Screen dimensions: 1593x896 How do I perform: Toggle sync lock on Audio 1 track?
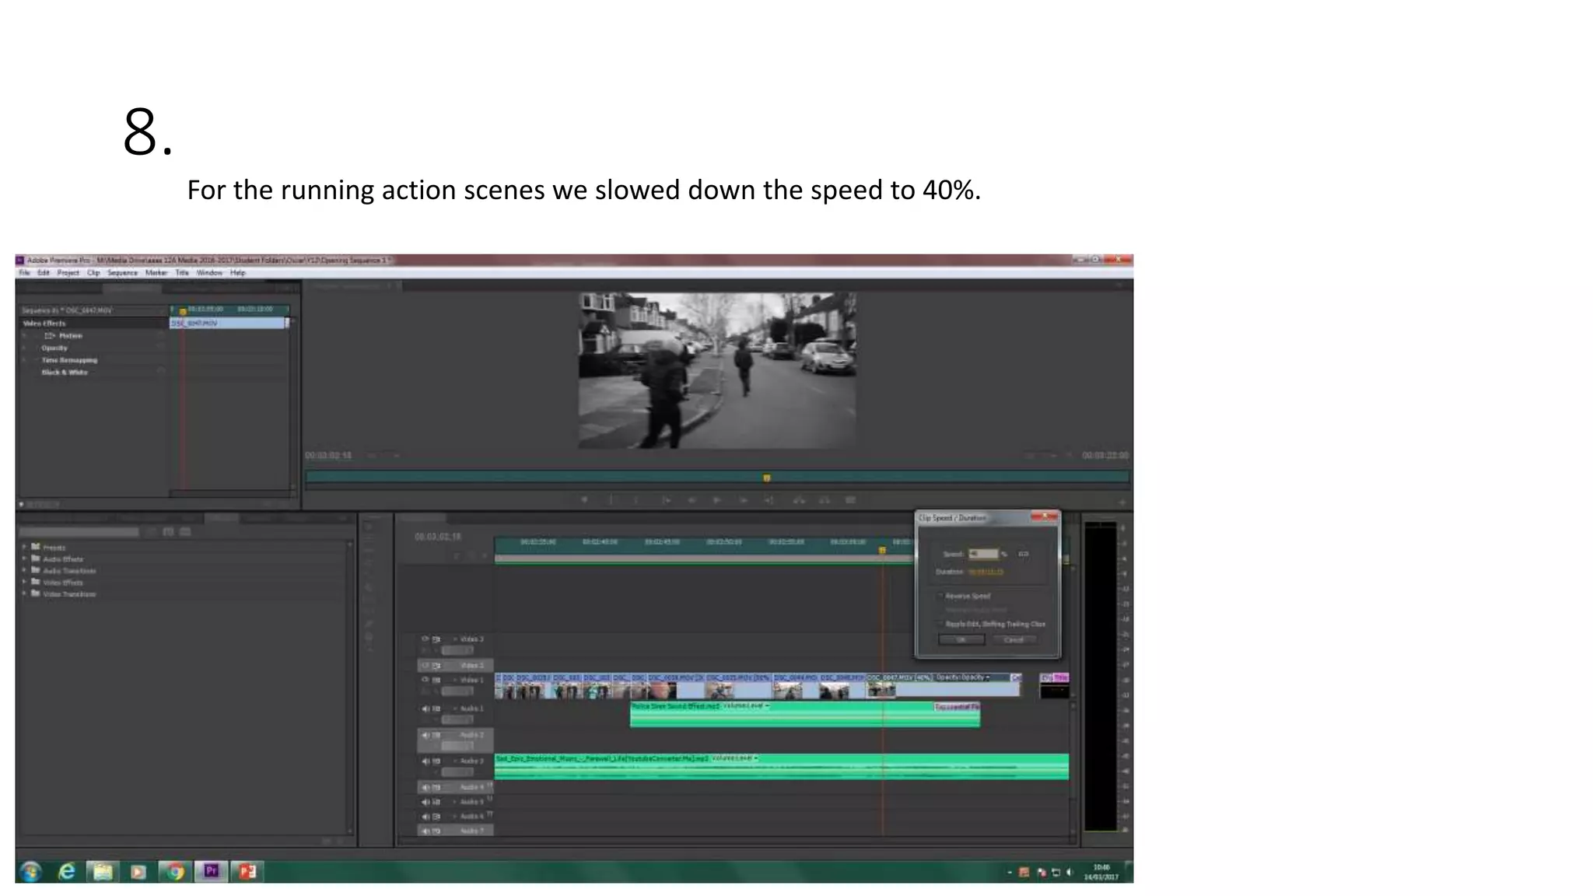[x=436, y=709]
